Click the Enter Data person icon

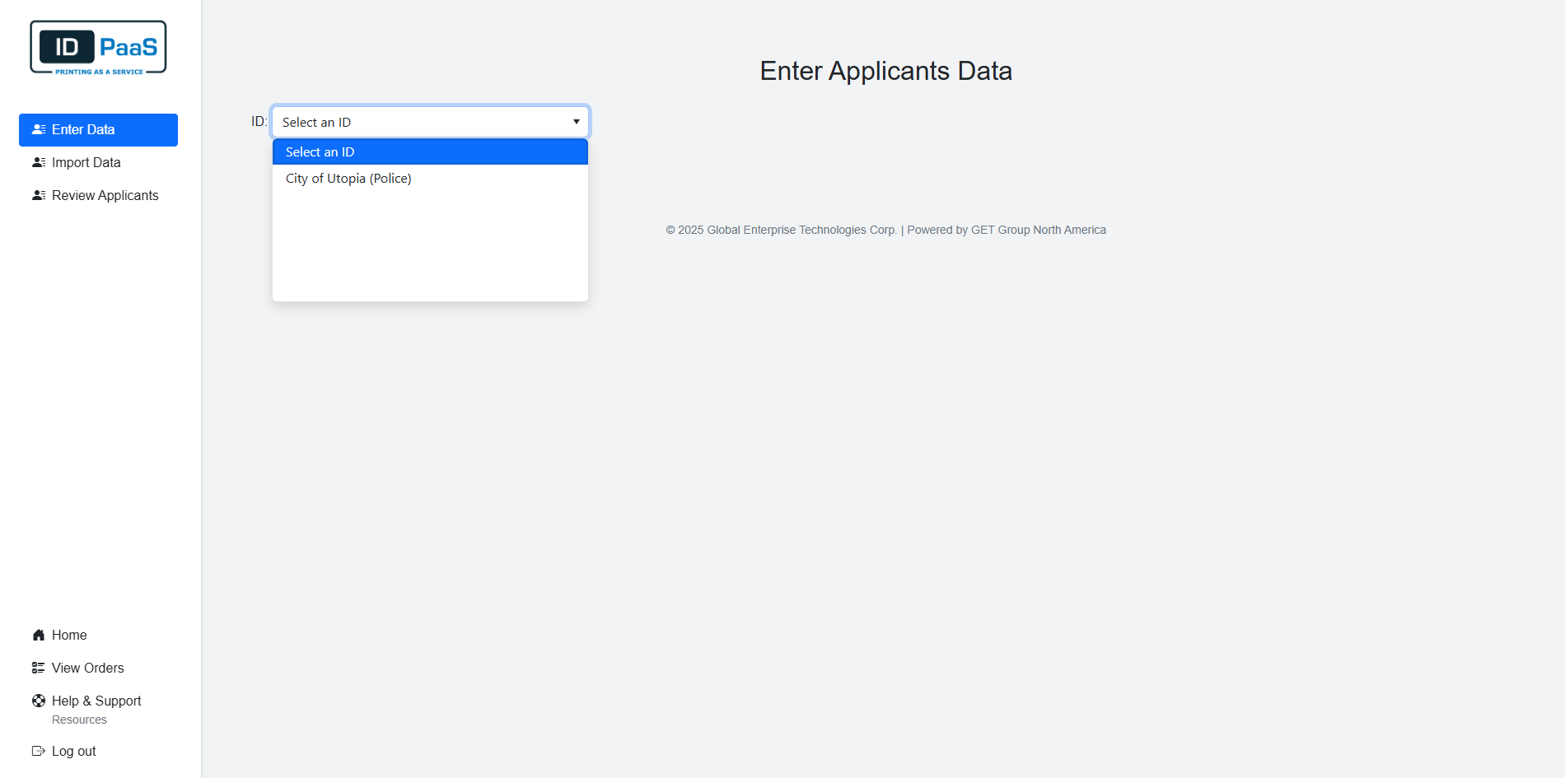39,129
